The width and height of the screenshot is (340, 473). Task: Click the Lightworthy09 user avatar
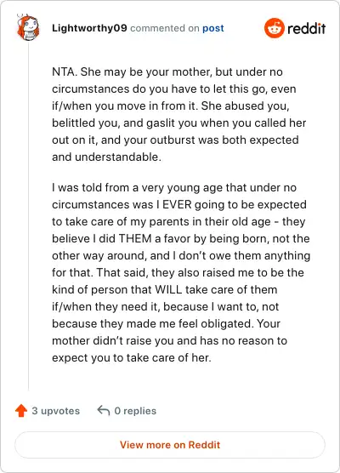tap(28, 28)
